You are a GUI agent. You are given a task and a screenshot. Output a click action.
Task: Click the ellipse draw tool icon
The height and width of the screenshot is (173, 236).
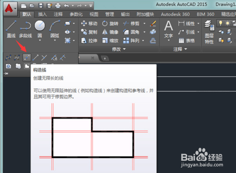67,32
